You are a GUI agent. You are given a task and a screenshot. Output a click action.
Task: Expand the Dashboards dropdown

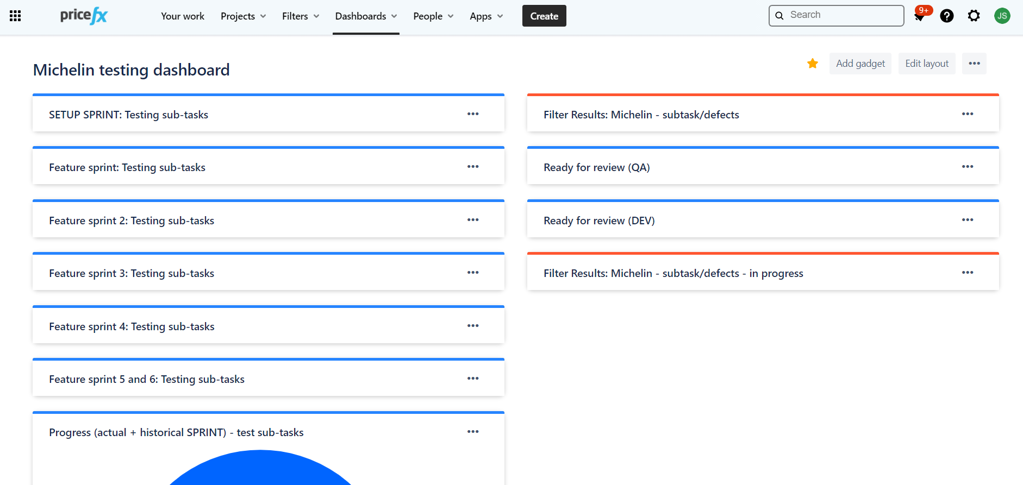pos(366,16)
